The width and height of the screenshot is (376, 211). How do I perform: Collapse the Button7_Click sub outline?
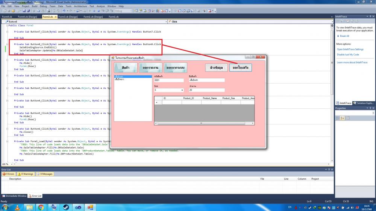(7, 31)
